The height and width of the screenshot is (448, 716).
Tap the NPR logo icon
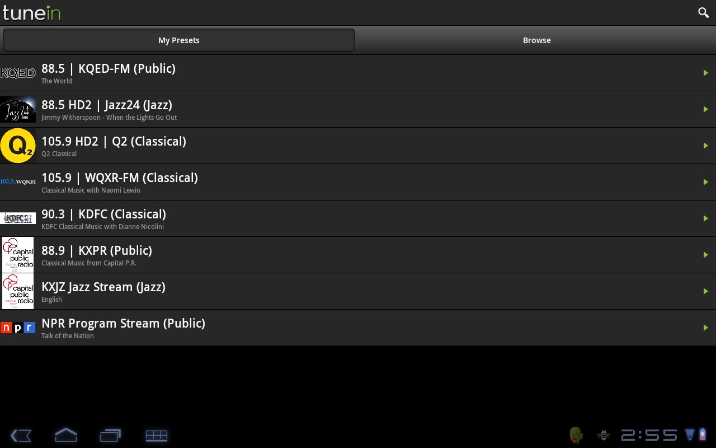(x=18, y=328)
